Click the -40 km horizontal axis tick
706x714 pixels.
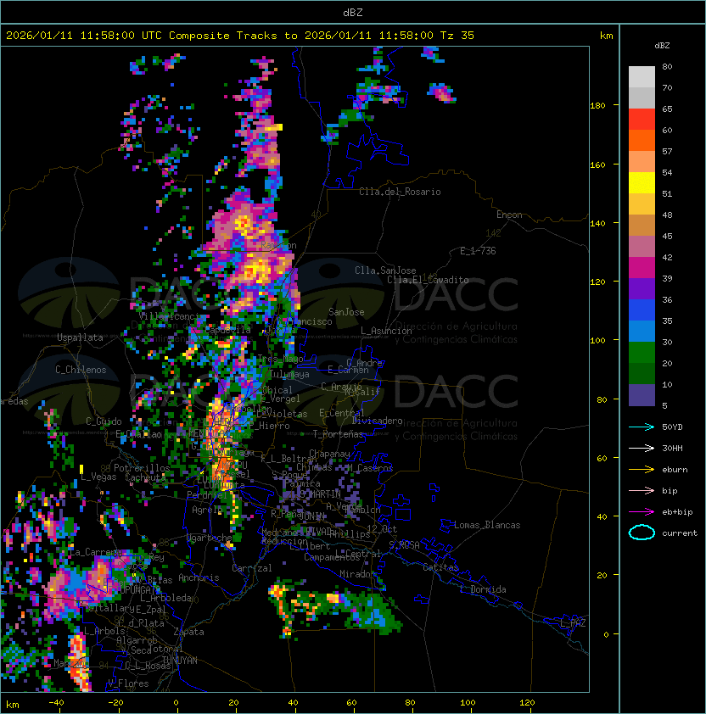(57, 703)
